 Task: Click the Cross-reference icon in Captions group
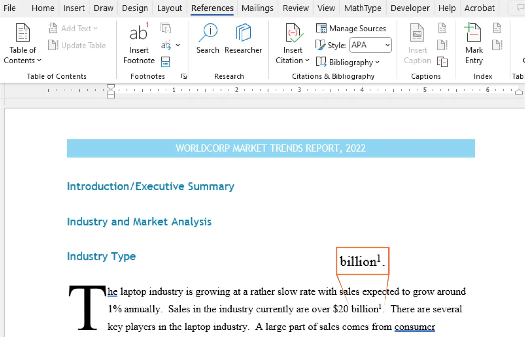pyautogui.click(x=442, y=62)
